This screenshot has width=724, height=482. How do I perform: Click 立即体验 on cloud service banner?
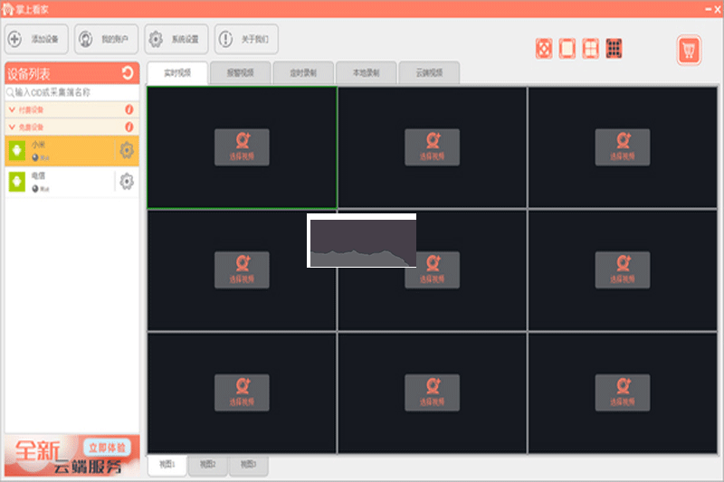(106, 448)
